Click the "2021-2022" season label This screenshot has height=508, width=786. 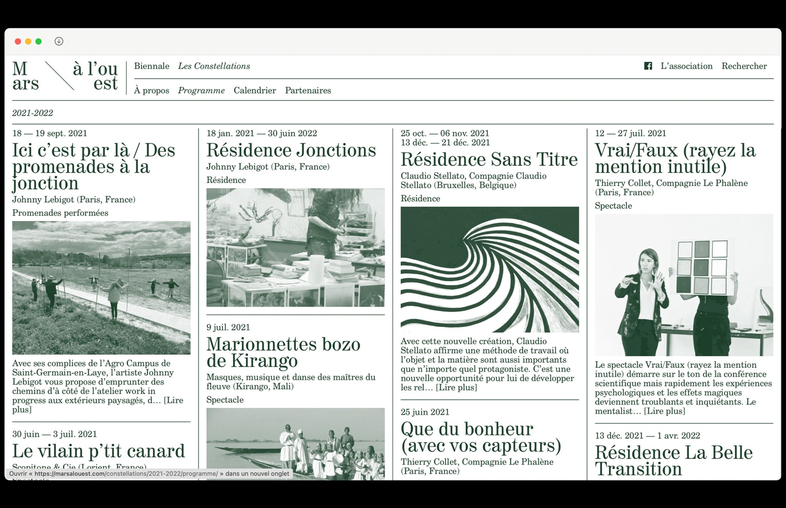(x=33, y=113)
